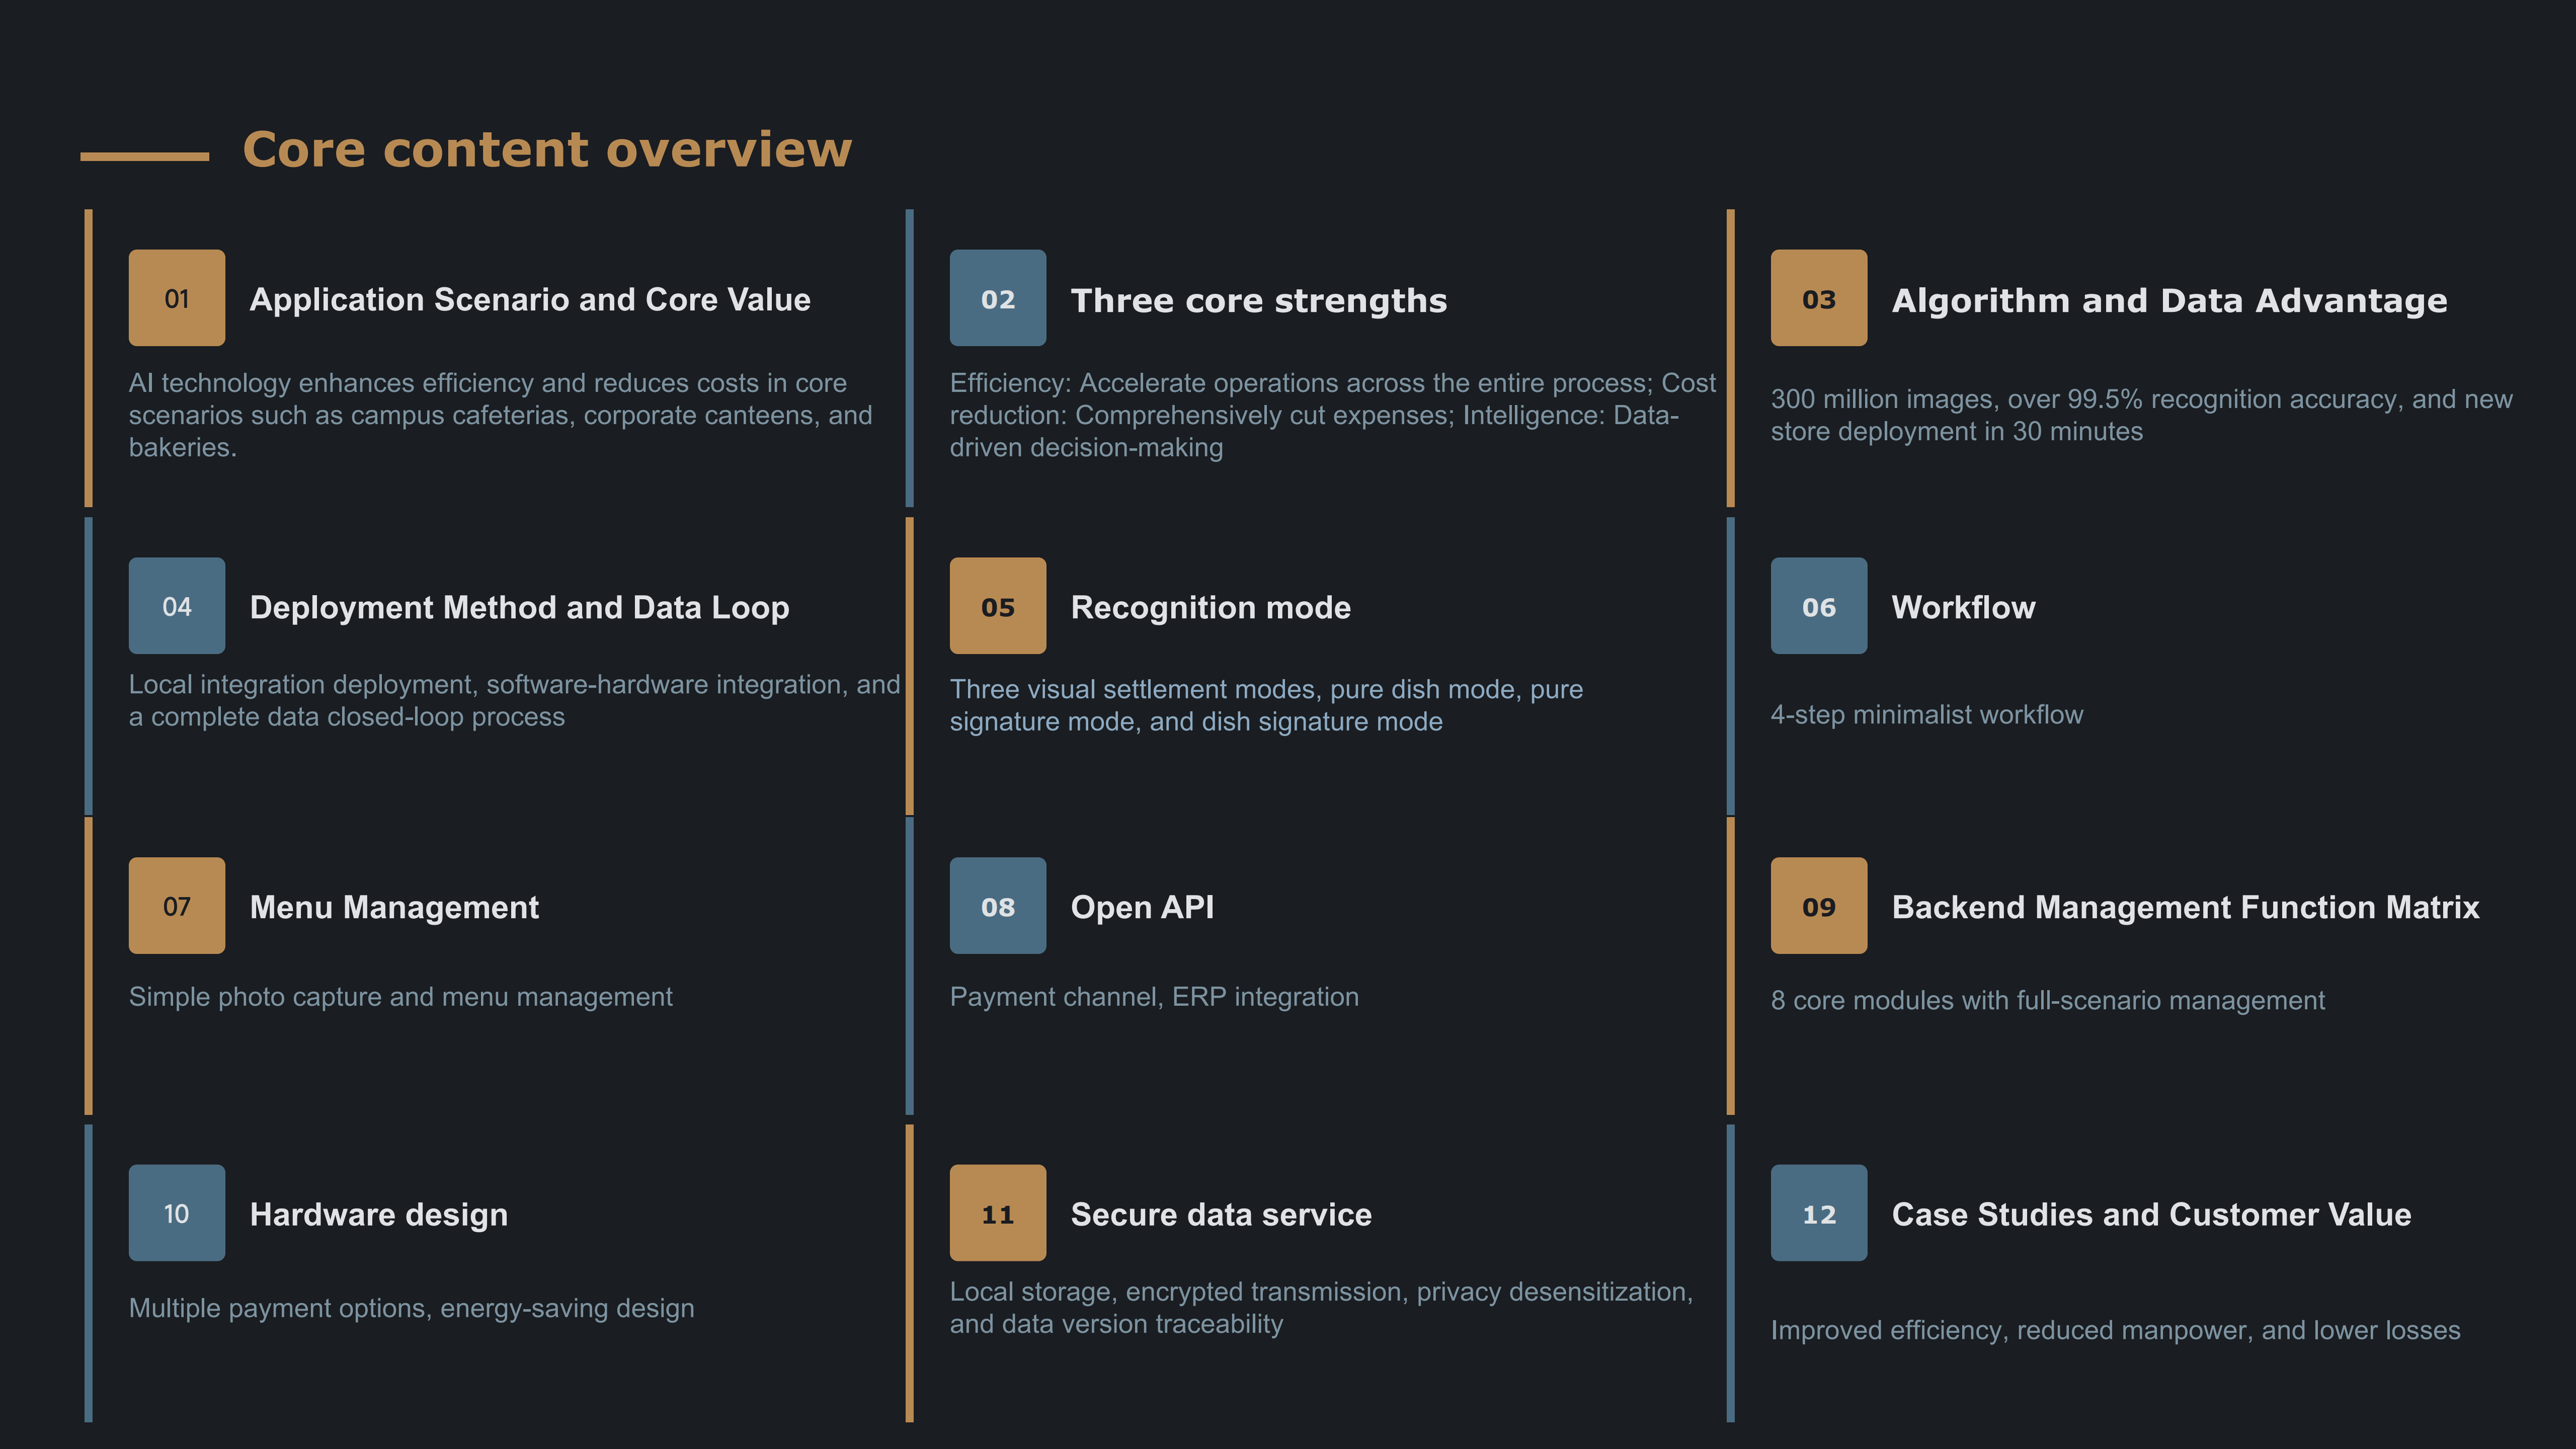Select the blue 12 number badge
Viewport: 2576px width, 1449px height.
pos(1818,1212)
